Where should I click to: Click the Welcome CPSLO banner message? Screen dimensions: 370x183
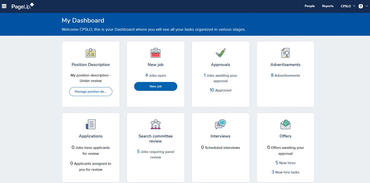pos(153,29)
